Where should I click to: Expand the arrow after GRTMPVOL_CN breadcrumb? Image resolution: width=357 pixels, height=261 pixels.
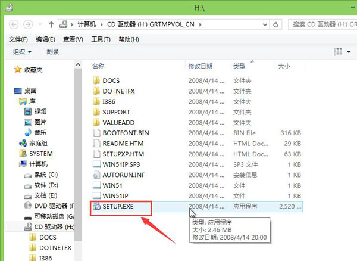200,24
